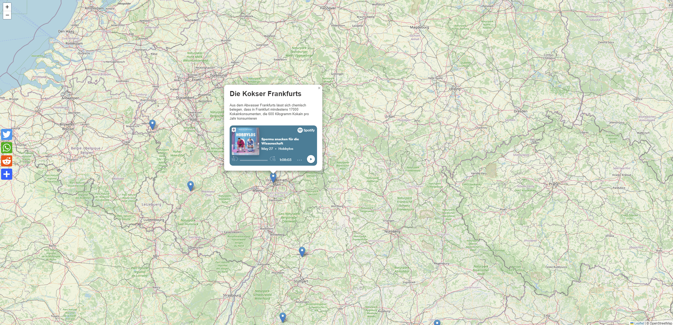Select the marker north of Trier

[190, 186]
